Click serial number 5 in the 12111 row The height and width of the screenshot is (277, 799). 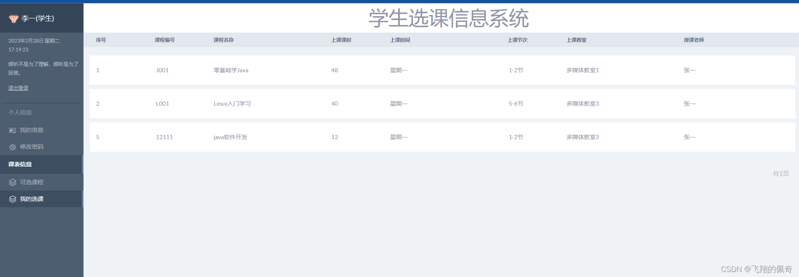(x=98, y=137)
